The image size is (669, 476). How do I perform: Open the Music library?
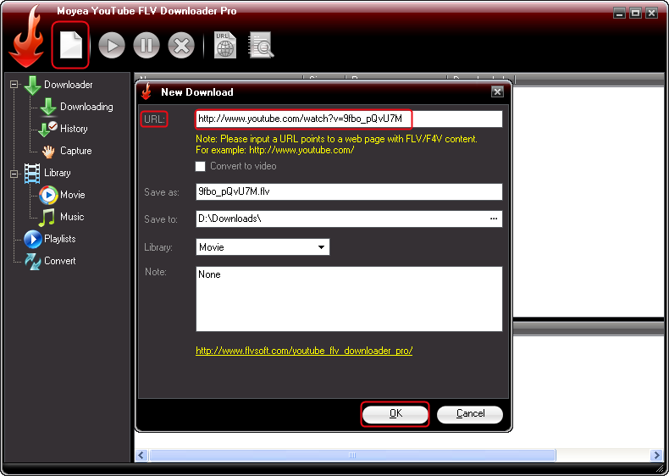pyautogui.click(x=72, y=217)
